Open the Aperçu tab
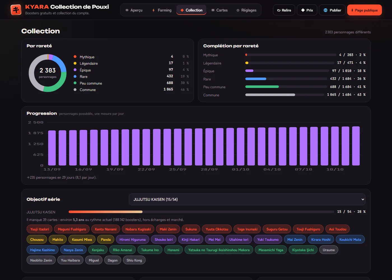This screenshot has width=392, height=280. pos(134,10)
